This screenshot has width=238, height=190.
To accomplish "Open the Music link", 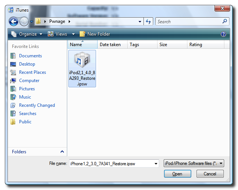I will (25, 97).
